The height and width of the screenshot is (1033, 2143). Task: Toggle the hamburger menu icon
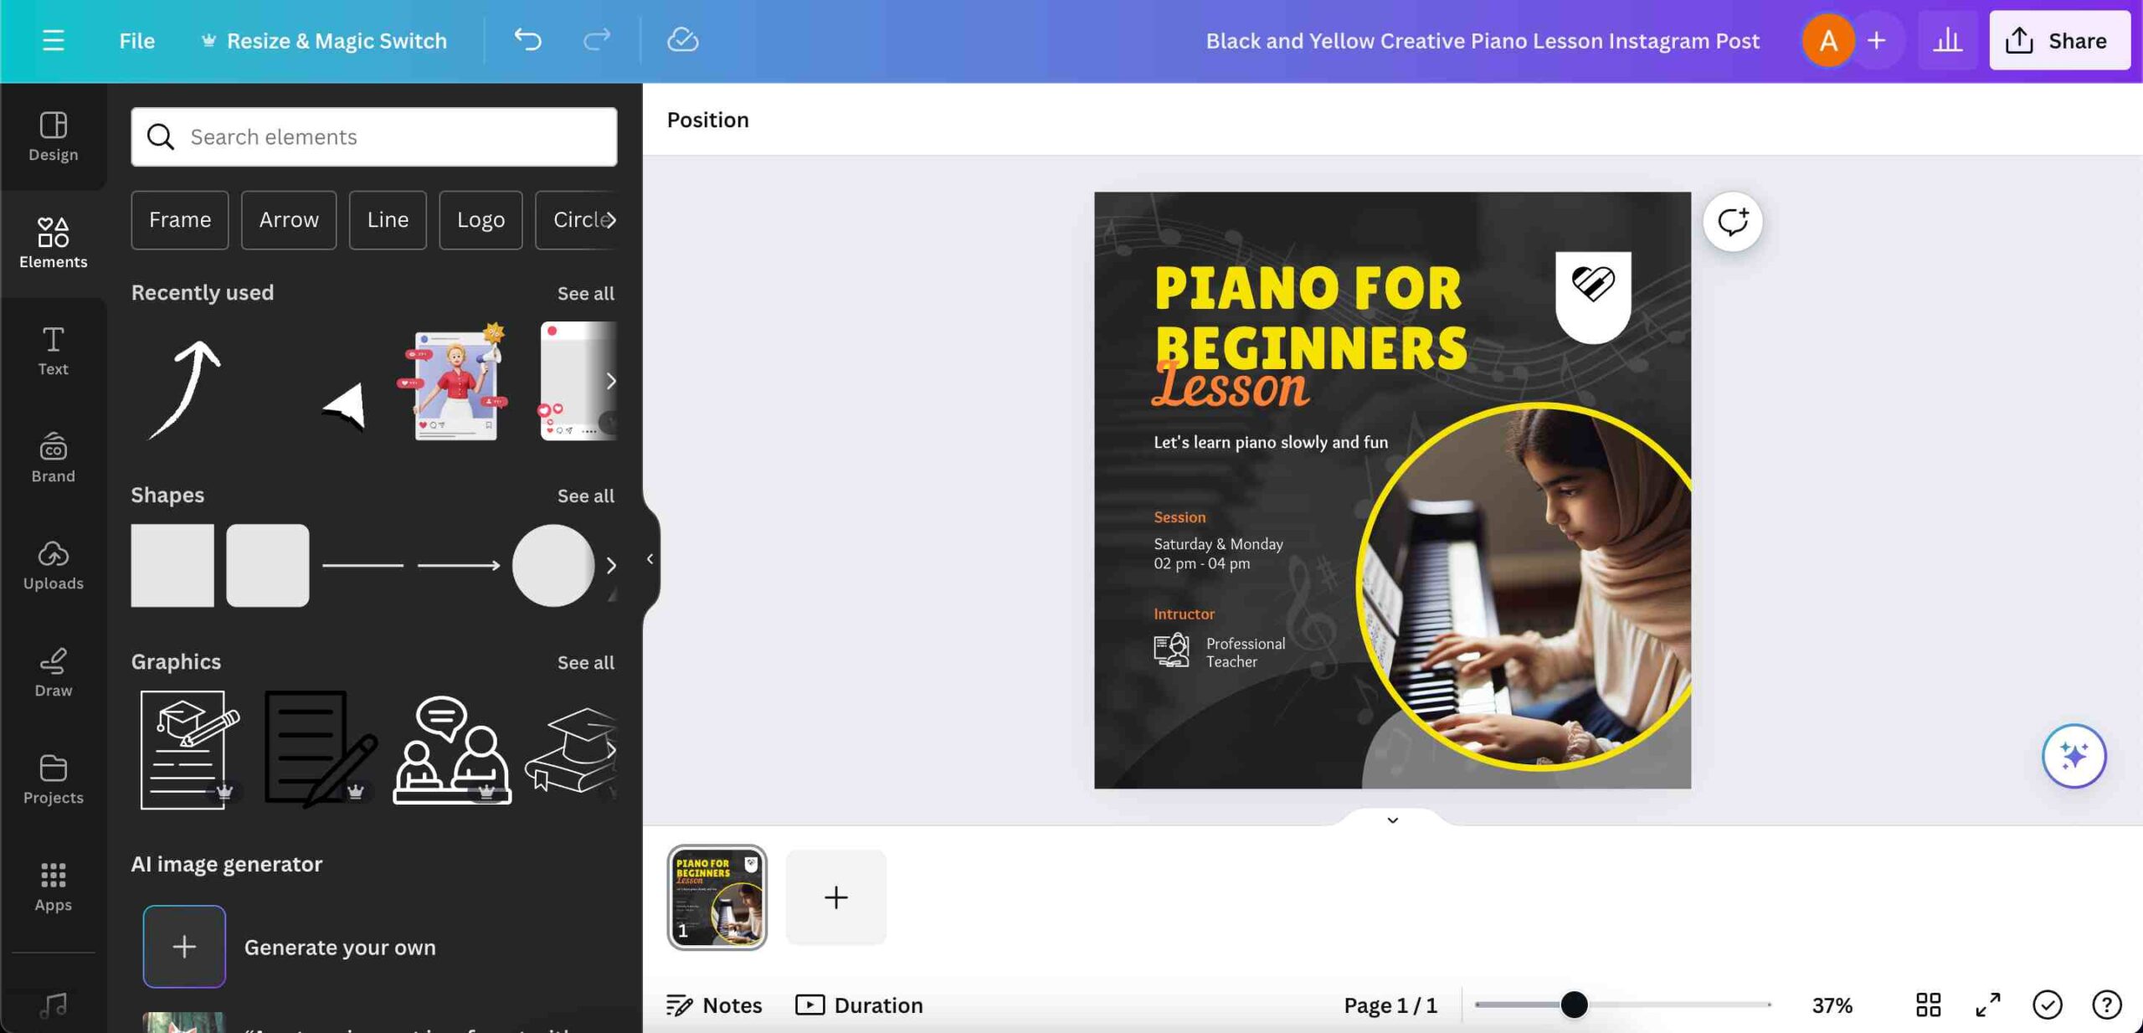(54, 39)
